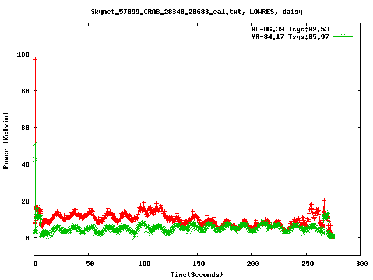The width and height of the screenshot is (373, 280).
Task: Click the red data point at the top of the initial spike
Action: coord(35,59)
